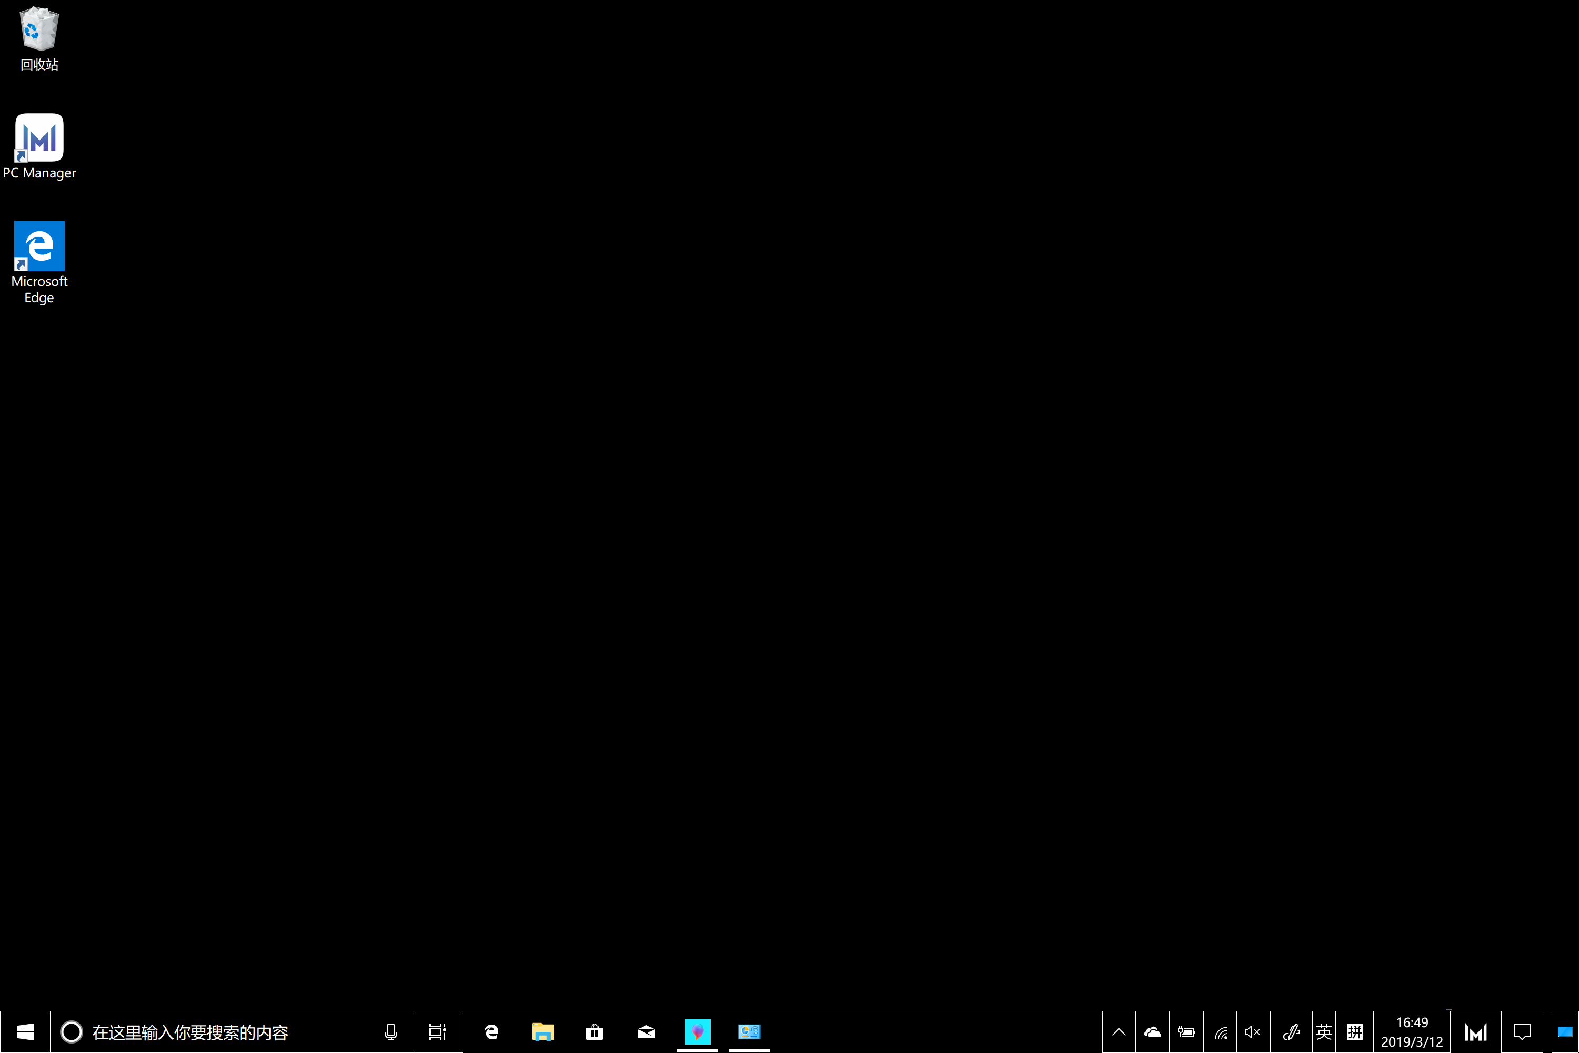Viewport: 1579px width, 1053px height.
Task: Open the clock and date calendar
Action: (1411, 1031)
